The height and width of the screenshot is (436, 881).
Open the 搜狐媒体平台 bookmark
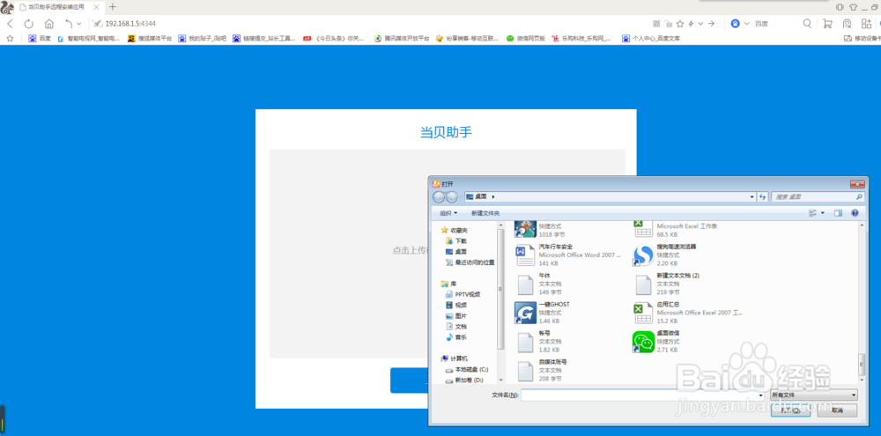pos(150,39)
